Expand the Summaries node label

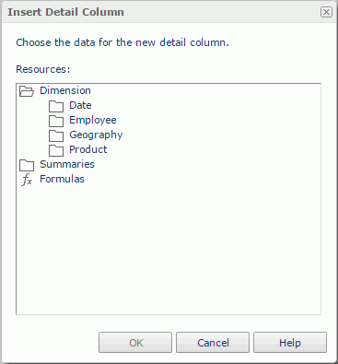[x=67, y=164]
